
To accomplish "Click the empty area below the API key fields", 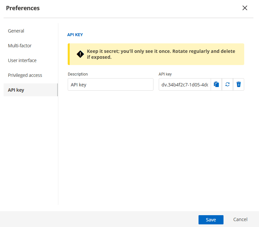I will [x=156, y=148].
